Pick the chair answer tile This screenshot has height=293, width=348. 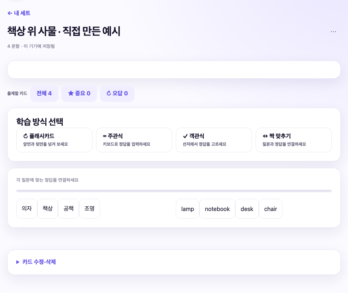click(270, 209)
